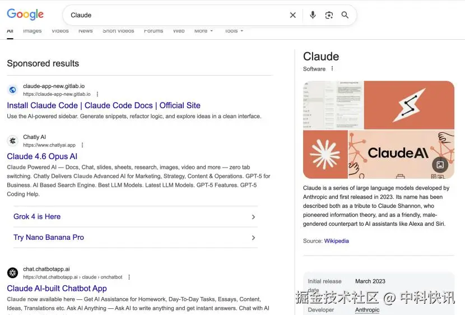Open the Install Claude Code Official Site link
This screenshot has width=465, height=315.
104,105
